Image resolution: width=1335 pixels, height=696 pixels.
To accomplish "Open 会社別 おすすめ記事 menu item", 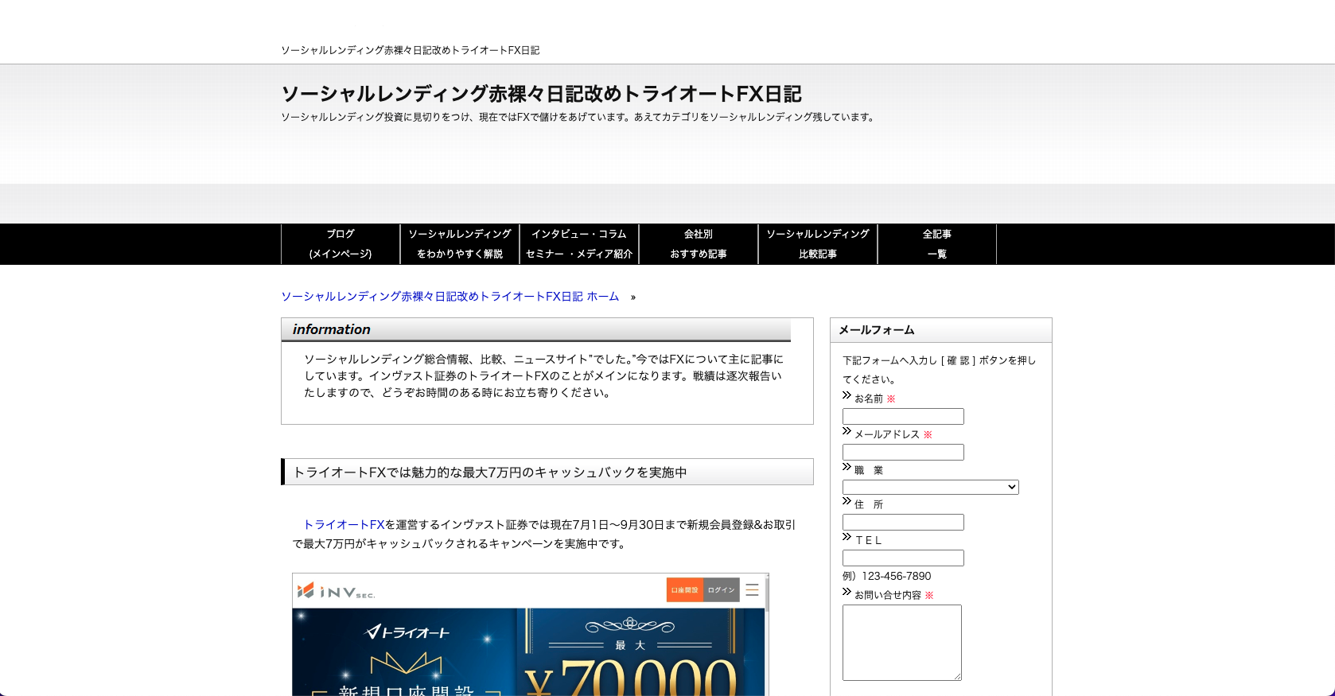I will pos(699,244).
